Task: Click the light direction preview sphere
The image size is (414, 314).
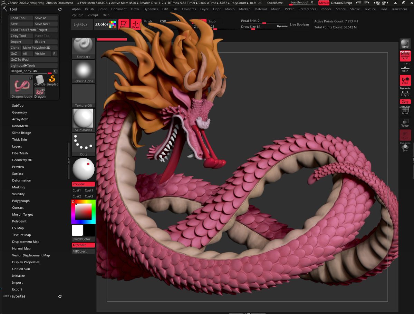Action: [84, 169]
